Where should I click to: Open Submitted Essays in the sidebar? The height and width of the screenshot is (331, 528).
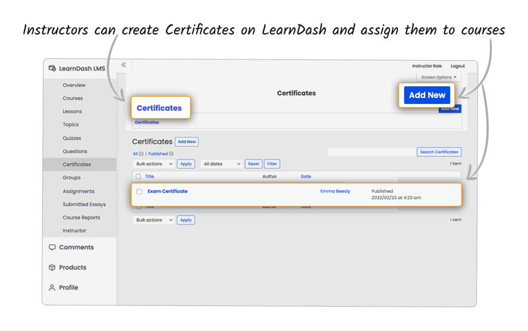[84, 204]
